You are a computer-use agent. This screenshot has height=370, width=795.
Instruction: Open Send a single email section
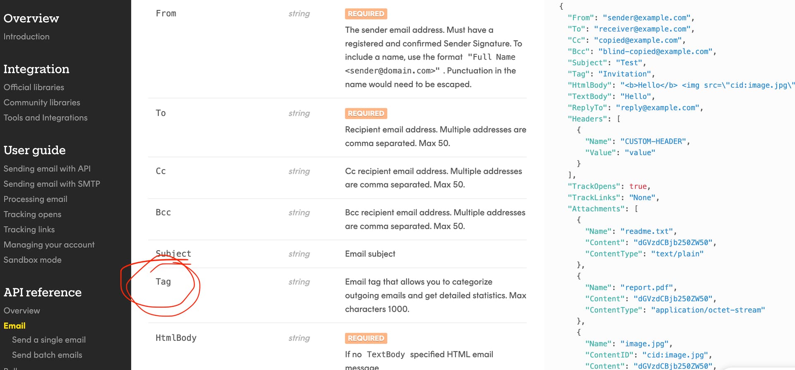point(49,340)
